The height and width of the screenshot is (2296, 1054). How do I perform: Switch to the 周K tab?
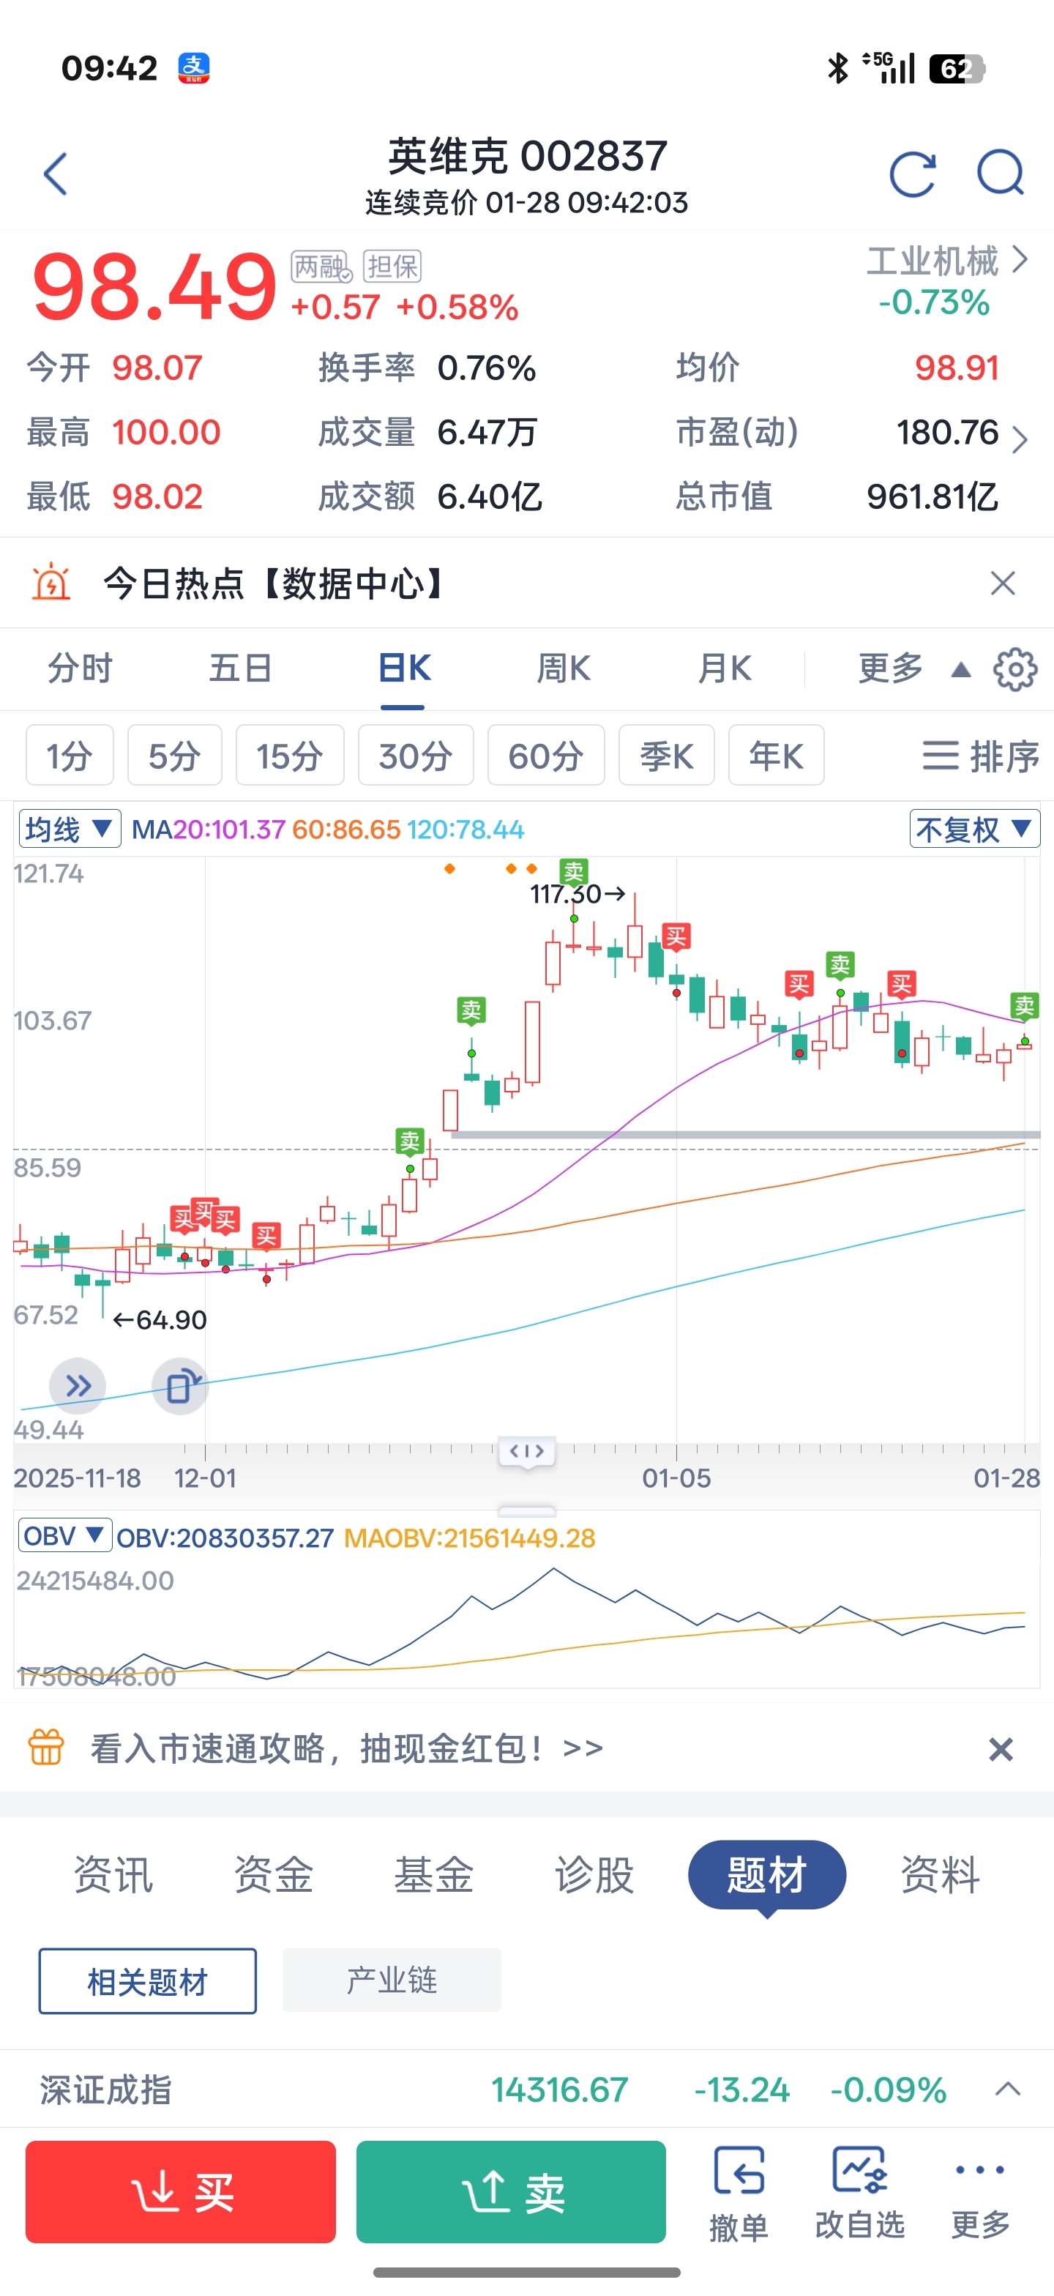(563, 668)
